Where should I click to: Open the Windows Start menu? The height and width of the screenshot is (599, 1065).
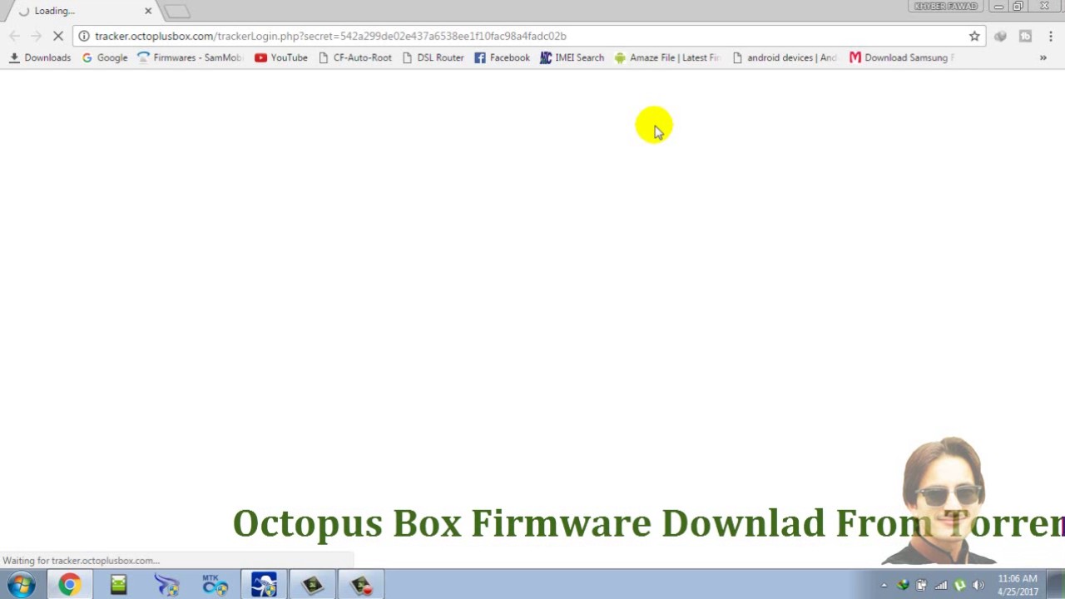[x=20, y=584]
